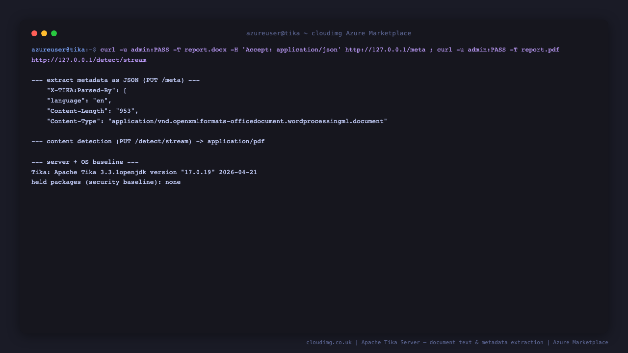Click the green maximize window button
This screenshot has height=353, width=628.
(54, 33)
